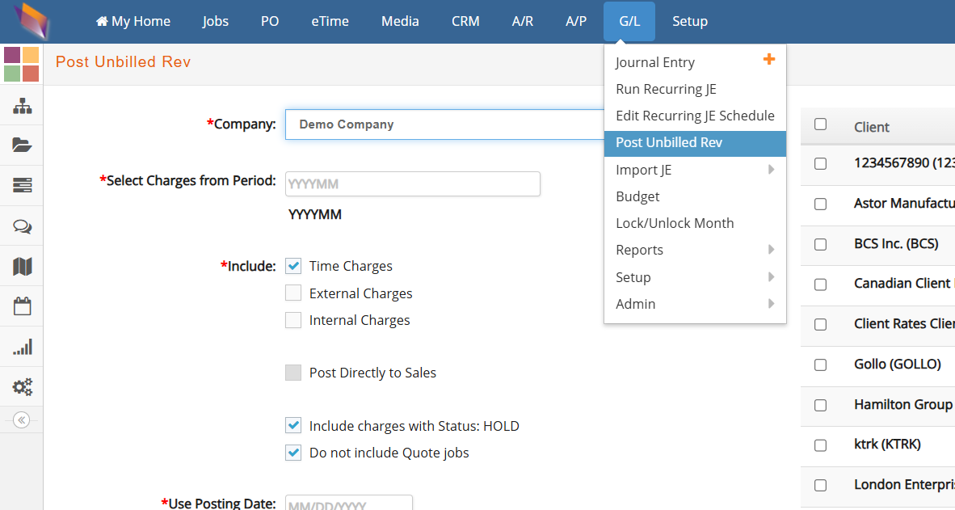This screenshot has width=955, height=510.
Task: Check the Astor Manufacturing client row
Action: coord(820,204)
